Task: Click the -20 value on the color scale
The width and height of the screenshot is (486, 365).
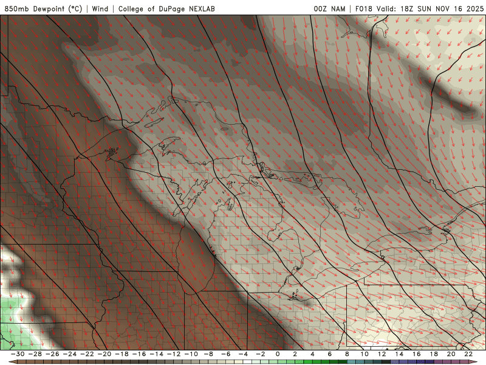Action: [x=104, y=354]
